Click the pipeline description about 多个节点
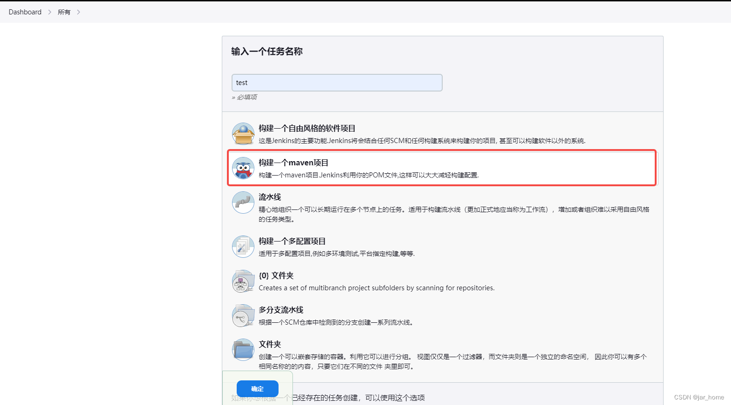 [454, 214]
